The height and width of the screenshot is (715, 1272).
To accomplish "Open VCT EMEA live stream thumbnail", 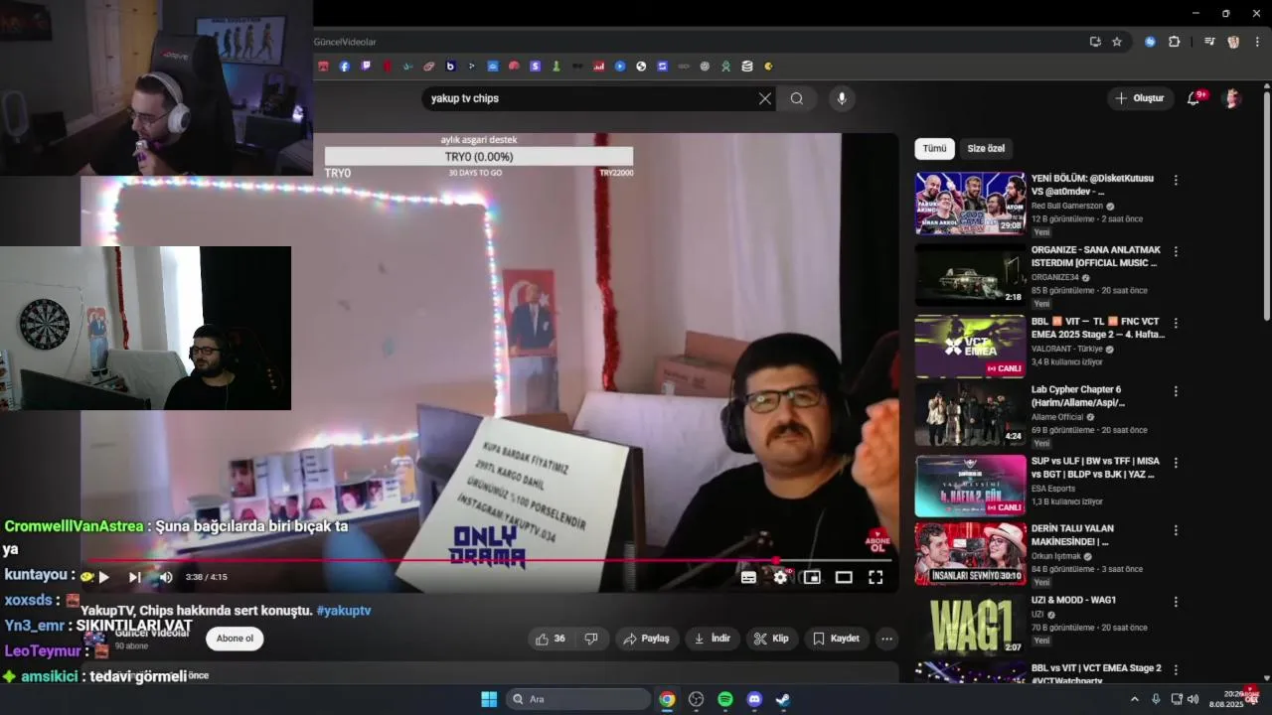I will coord(970,347).
